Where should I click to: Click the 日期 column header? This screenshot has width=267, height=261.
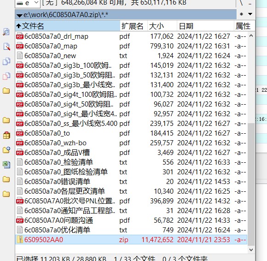pyautogui.click(x=205, y=26)
